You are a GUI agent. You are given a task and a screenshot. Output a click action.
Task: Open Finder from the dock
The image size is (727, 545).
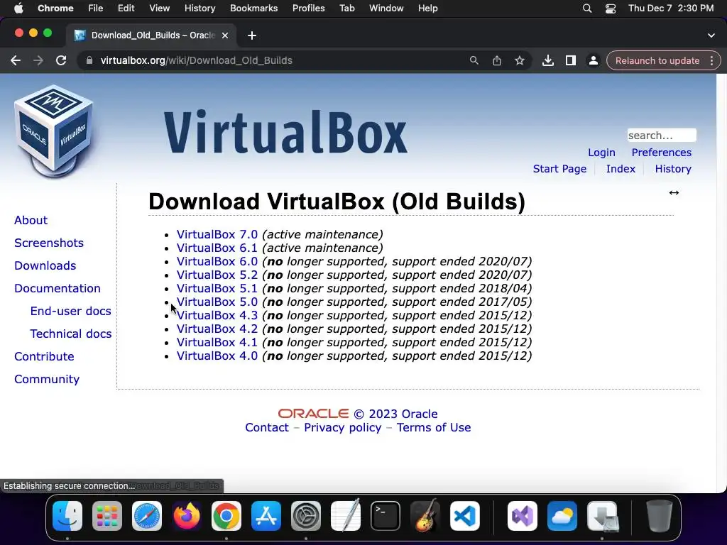67,516
